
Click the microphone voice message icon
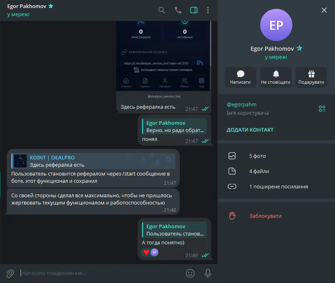208,273
